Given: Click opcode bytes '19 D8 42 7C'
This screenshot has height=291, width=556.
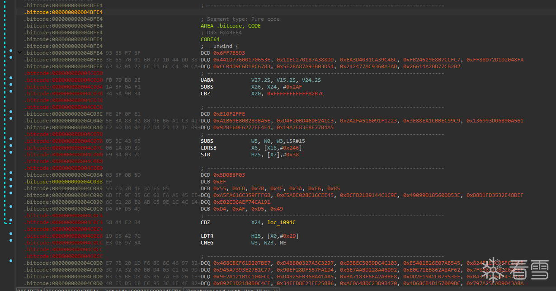Looking at the screenshot, I should tap(123, 236).
